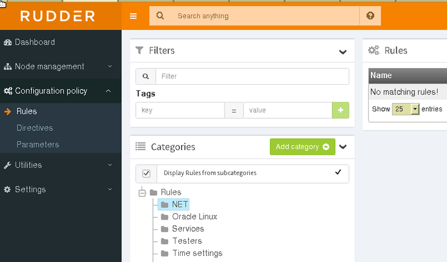The height and width of the screenshot is (262, 447).
Task: Click the Node management hierarchy icon
Action: tap(8, 66)
